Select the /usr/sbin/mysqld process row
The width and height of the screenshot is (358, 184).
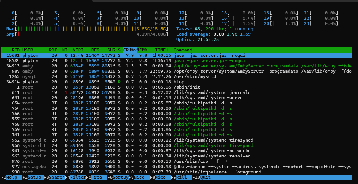click(x=176, y=76)
